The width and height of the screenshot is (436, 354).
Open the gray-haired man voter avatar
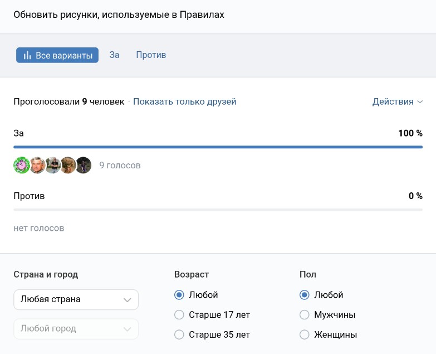point(37,166)
